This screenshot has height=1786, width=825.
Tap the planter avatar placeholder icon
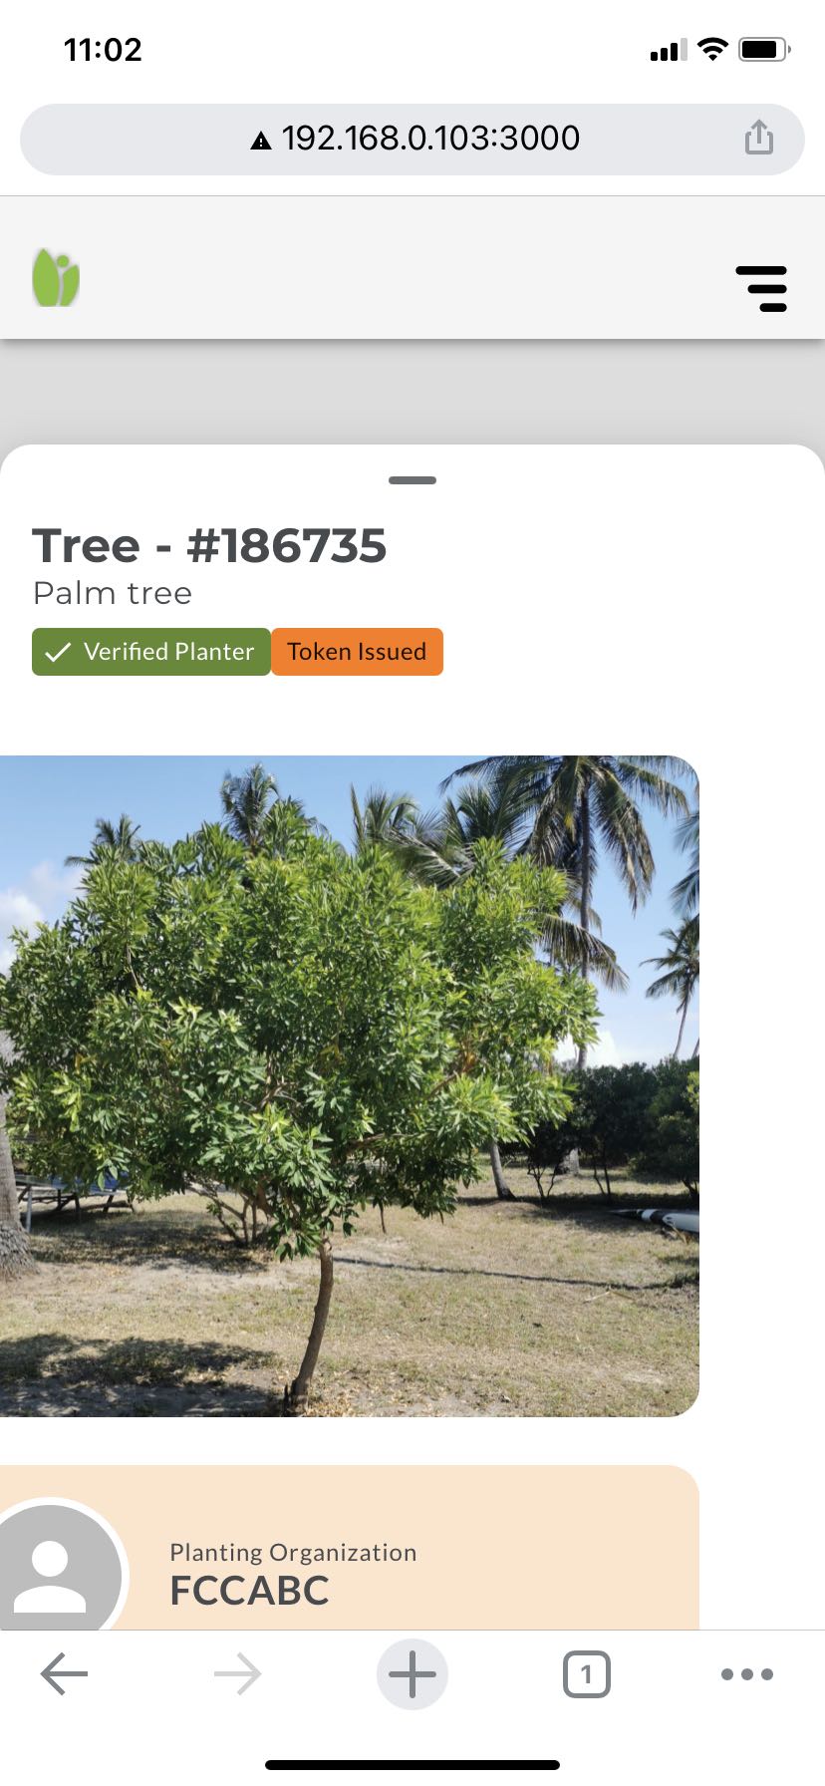click(x=50, y=1576)
